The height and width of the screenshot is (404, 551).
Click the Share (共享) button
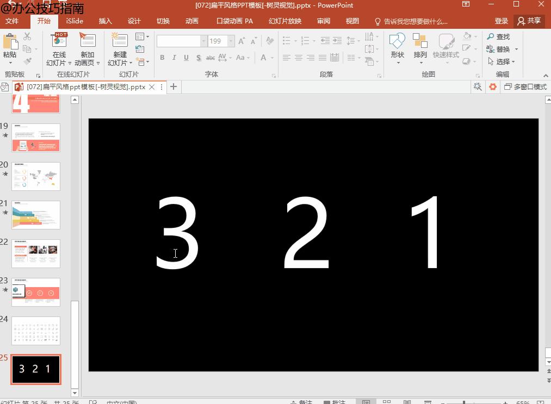click(x=529, y=21)
